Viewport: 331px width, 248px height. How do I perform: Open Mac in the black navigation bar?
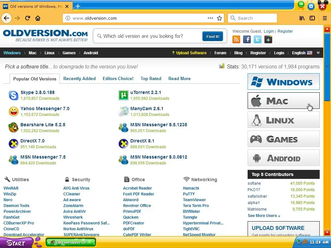33,53
